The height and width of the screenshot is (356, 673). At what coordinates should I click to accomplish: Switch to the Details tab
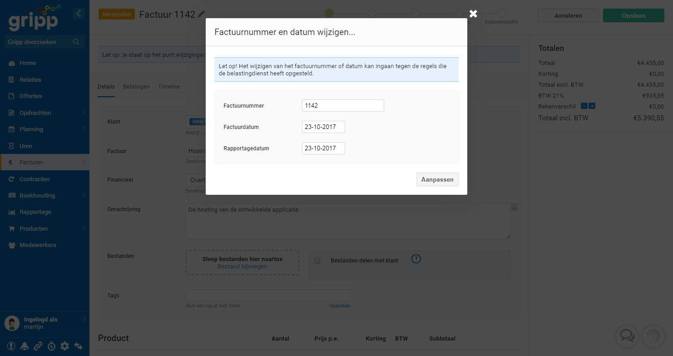(x=106, y=87)
